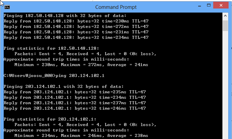The width and height of the screenshot is (232, 139).
Task: Click the vertical scrollbar thumb
Action: coord(225,25)
